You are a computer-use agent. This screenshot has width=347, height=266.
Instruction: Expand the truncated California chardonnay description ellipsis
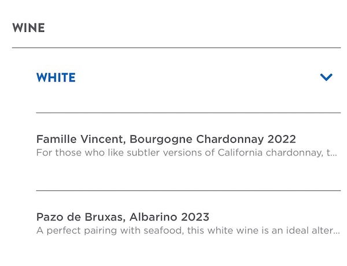[x=334, y=153]
